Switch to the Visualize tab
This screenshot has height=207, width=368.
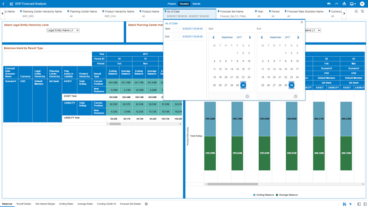(184, 4)
